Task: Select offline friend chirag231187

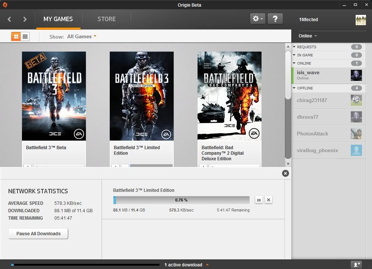Action: click(x=328, y=100)
